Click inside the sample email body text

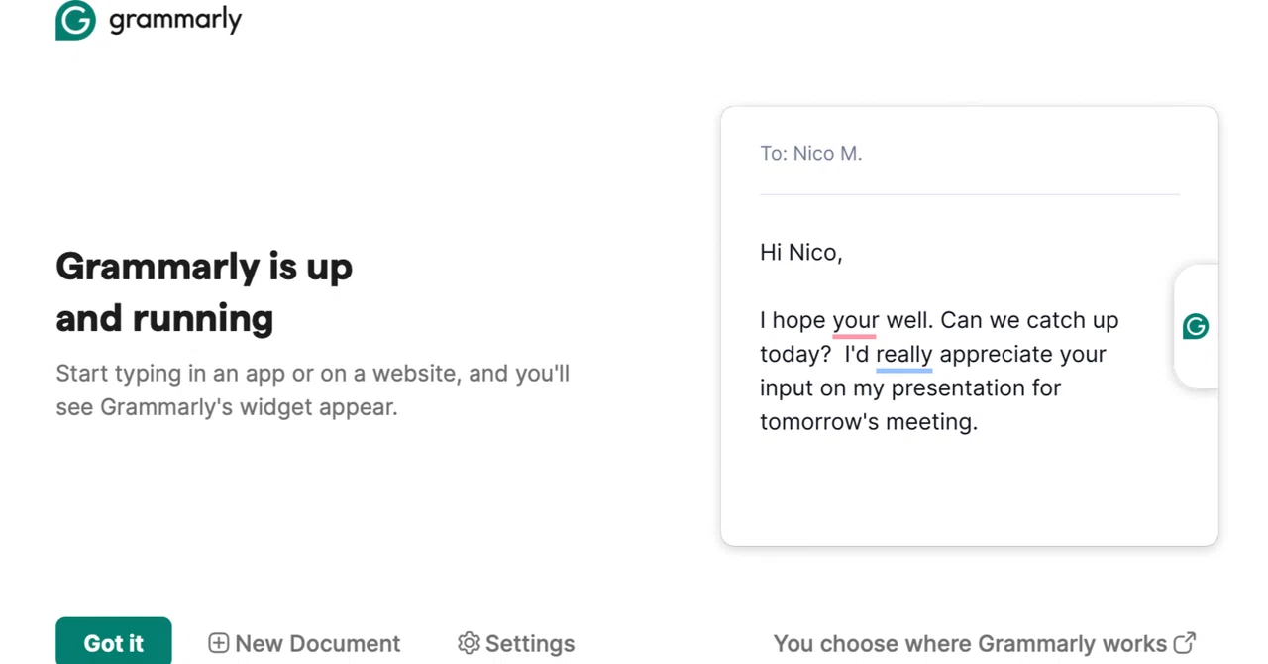click(x=939, y=371)
